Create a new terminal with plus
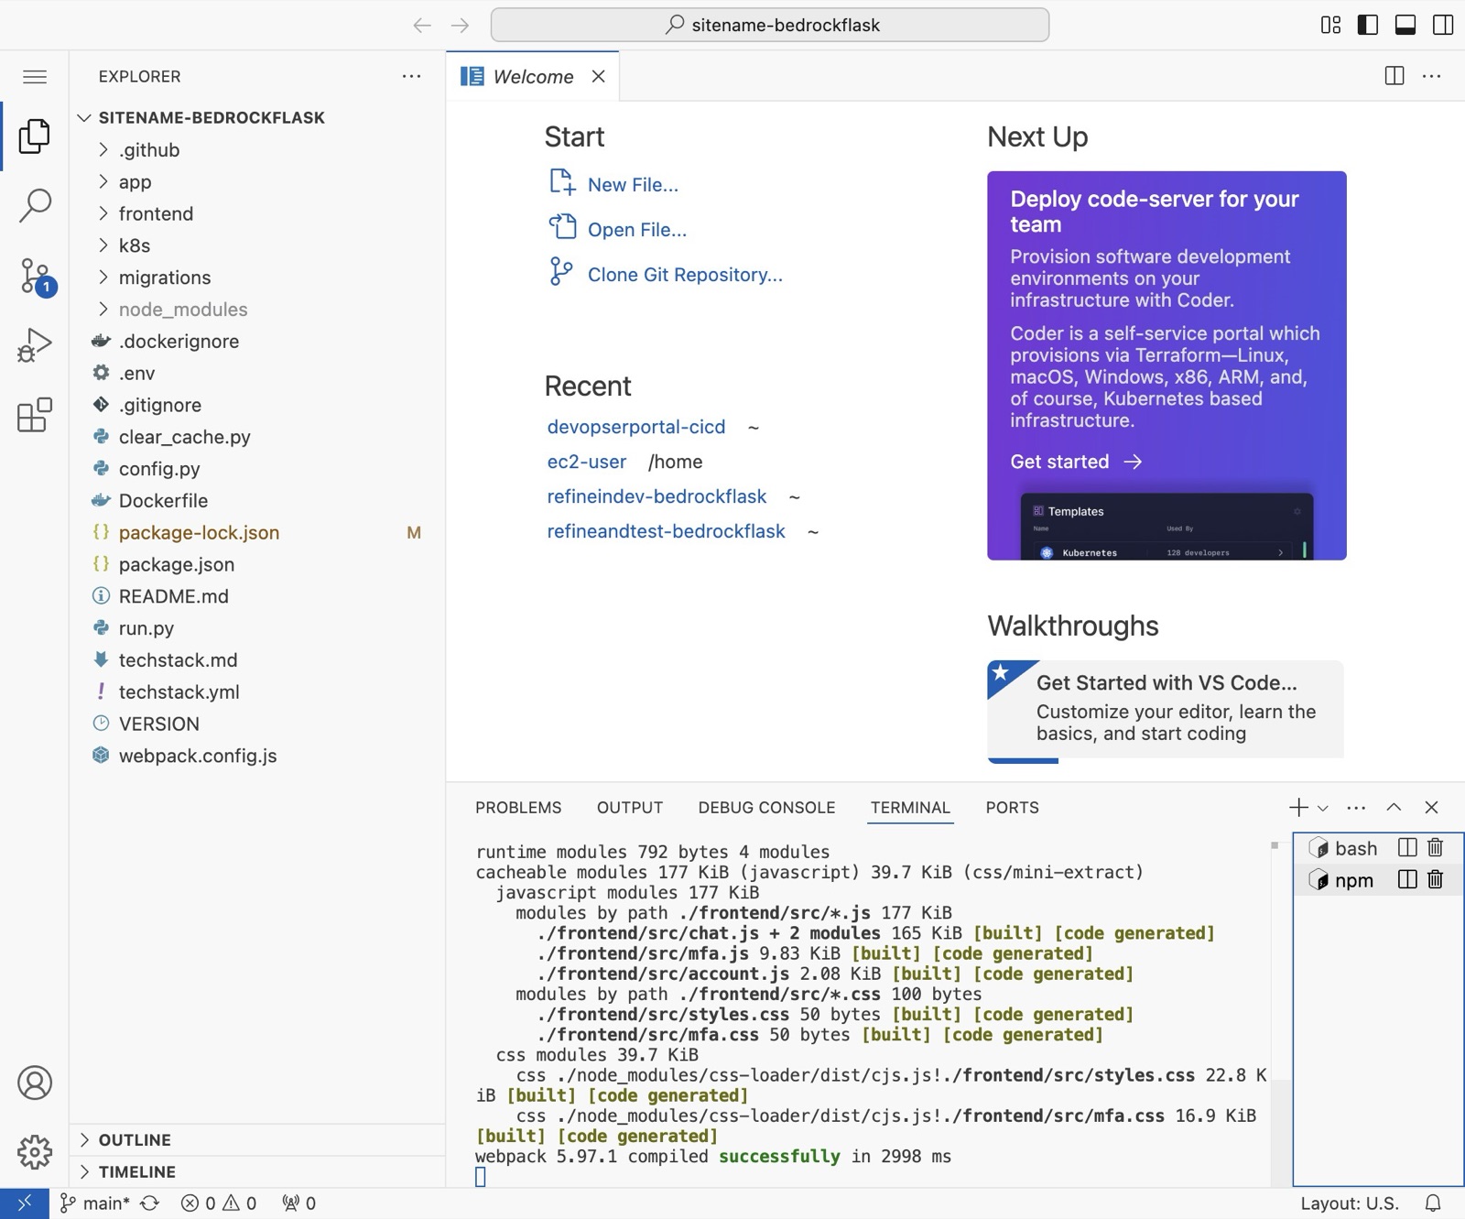 pyautogui.click(x=1297, y=807)
